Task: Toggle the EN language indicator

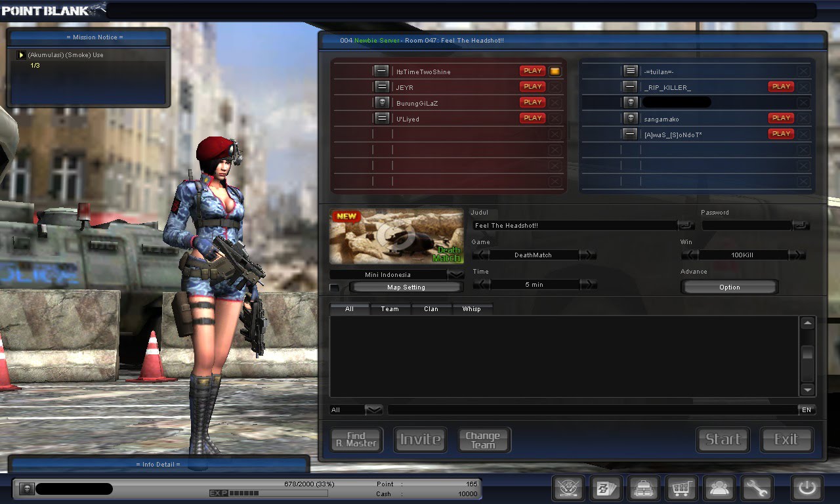Action: click(807, 409)
